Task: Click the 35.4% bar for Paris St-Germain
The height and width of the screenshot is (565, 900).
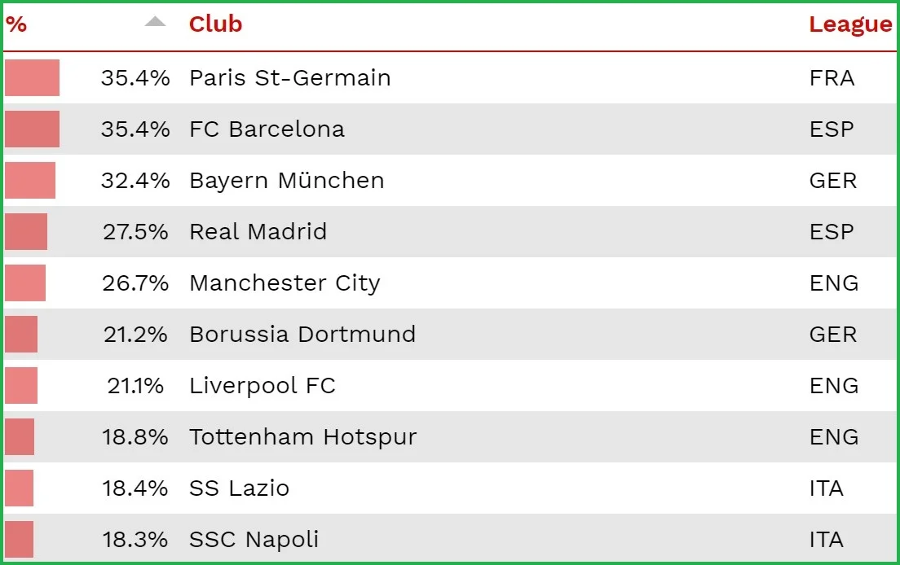Action: [x=32, y=78]
